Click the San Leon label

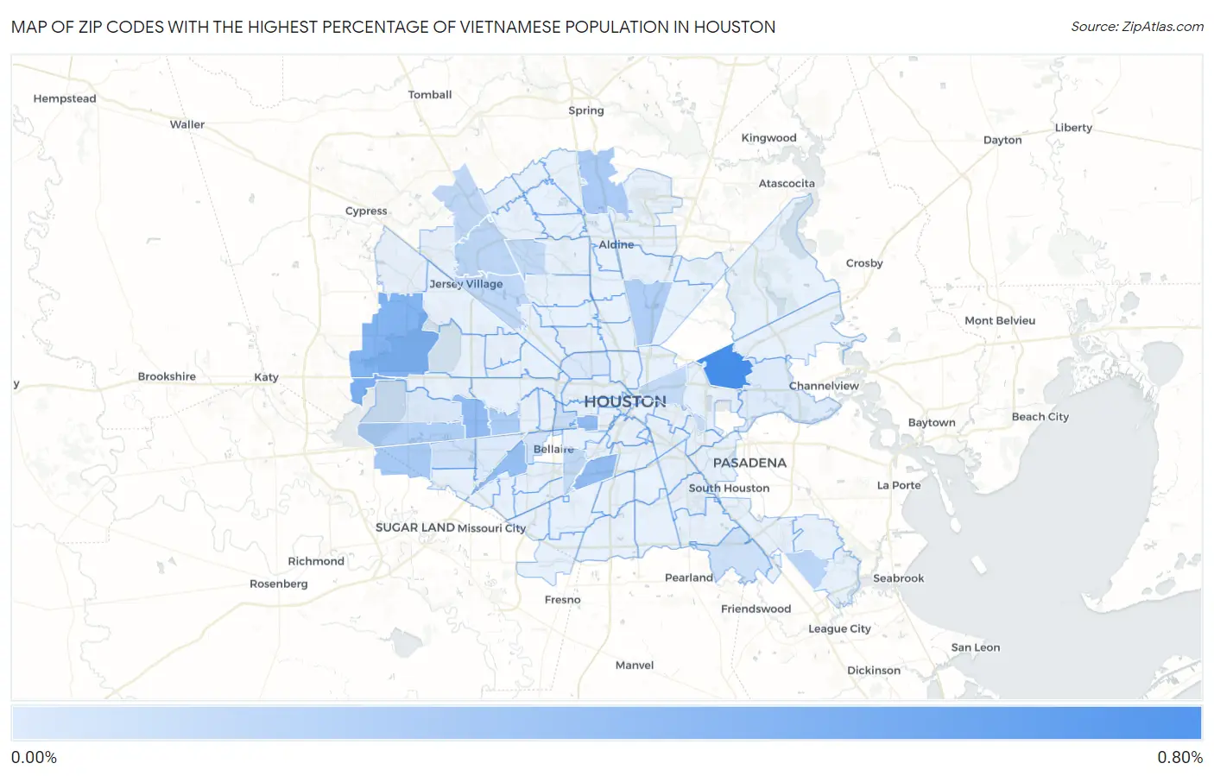tap(976, 647)
